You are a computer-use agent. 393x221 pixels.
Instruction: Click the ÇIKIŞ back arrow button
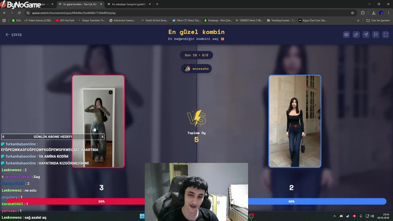14,35
